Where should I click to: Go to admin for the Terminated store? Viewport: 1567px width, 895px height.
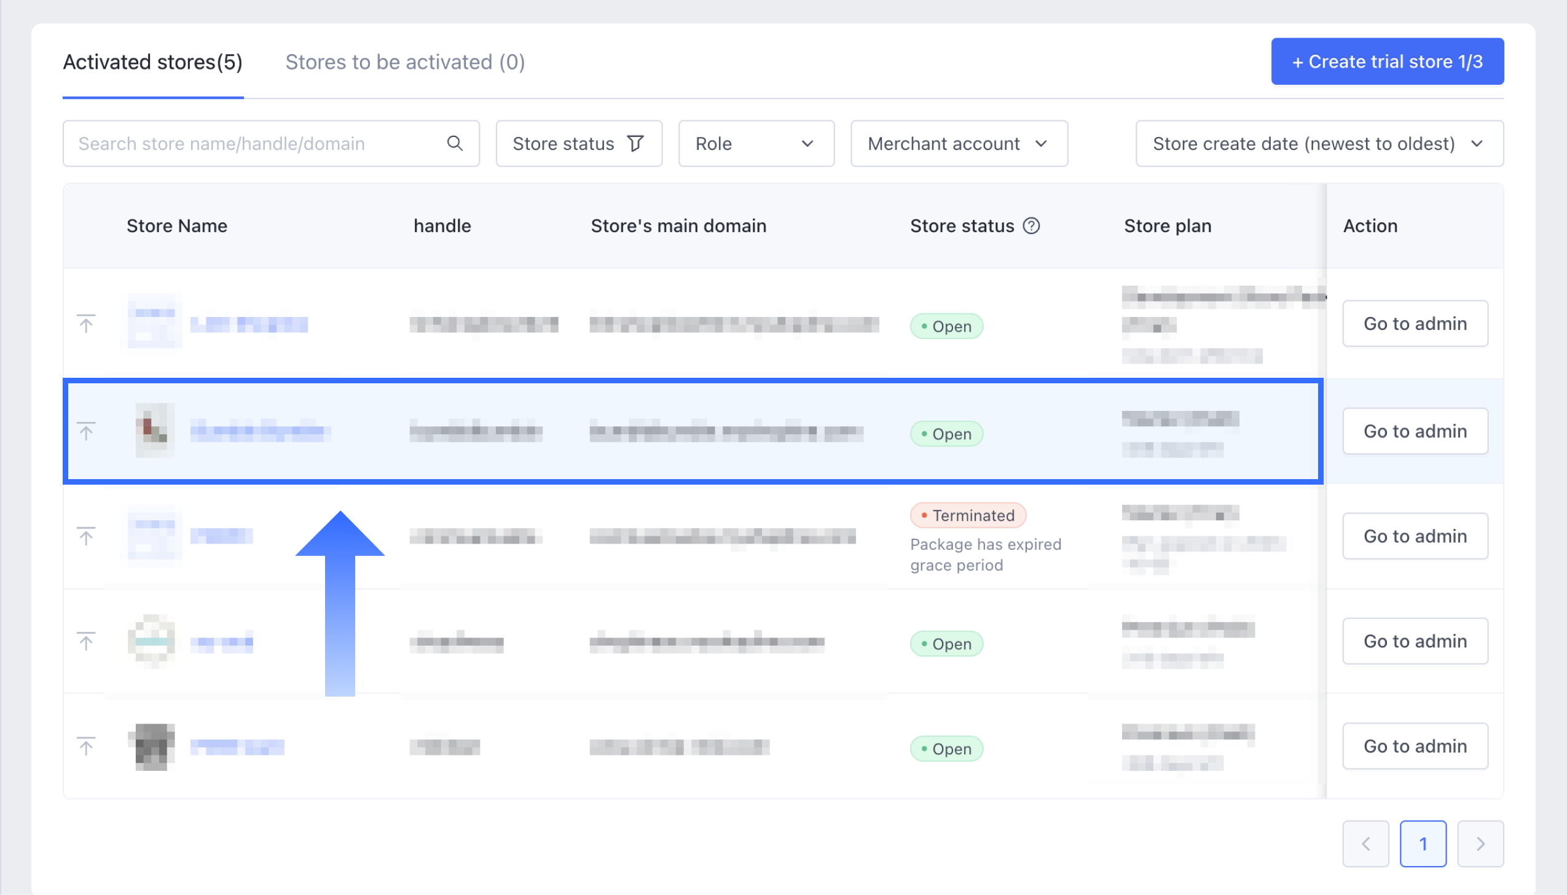[x=1415, y=536]
